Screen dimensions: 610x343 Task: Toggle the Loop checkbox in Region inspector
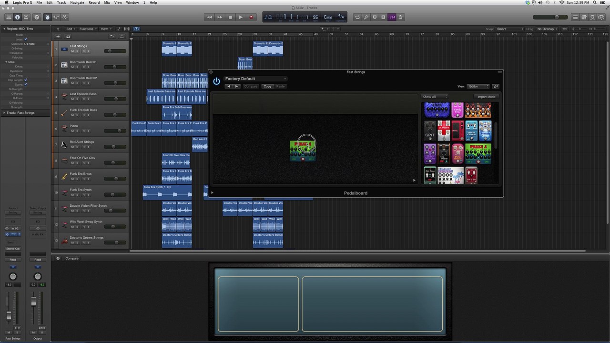click(26, 39)
